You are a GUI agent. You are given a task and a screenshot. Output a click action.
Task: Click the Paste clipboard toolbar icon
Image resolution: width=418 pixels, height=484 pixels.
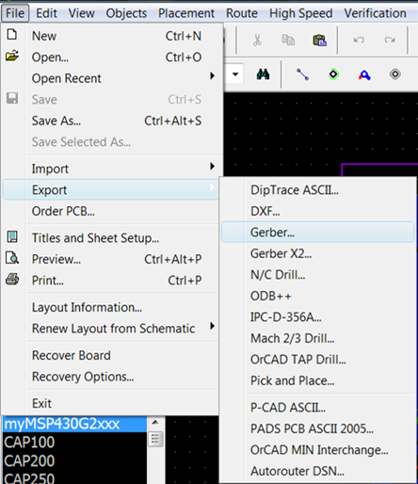coord(319,40)
